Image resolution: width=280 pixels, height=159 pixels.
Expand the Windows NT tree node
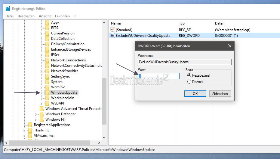tap(35, 119)
